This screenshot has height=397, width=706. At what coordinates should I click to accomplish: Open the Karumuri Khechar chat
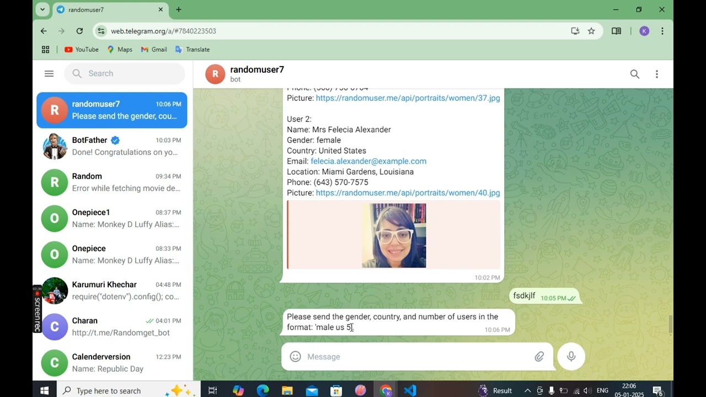112,291
